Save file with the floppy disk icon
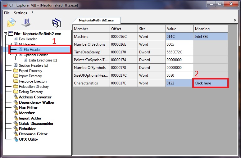241x158 pixels. point(26,23)
